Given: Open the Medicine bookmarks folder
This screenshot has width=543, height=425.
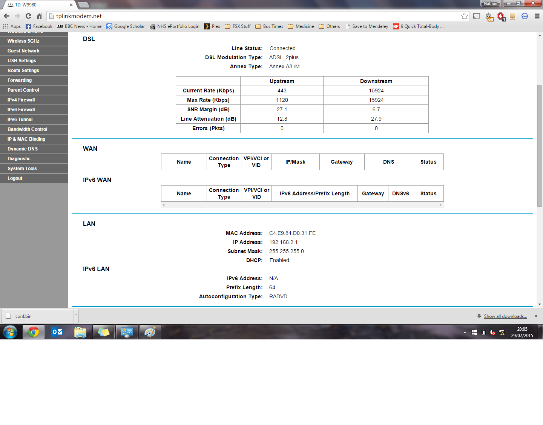Looking at the screenshot, I should (301, 26).
